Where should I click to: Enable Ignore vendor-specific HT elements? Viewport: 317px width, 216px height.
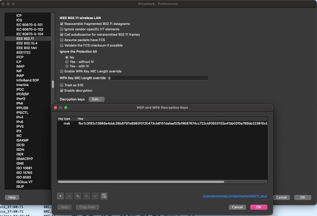(61, 29)
